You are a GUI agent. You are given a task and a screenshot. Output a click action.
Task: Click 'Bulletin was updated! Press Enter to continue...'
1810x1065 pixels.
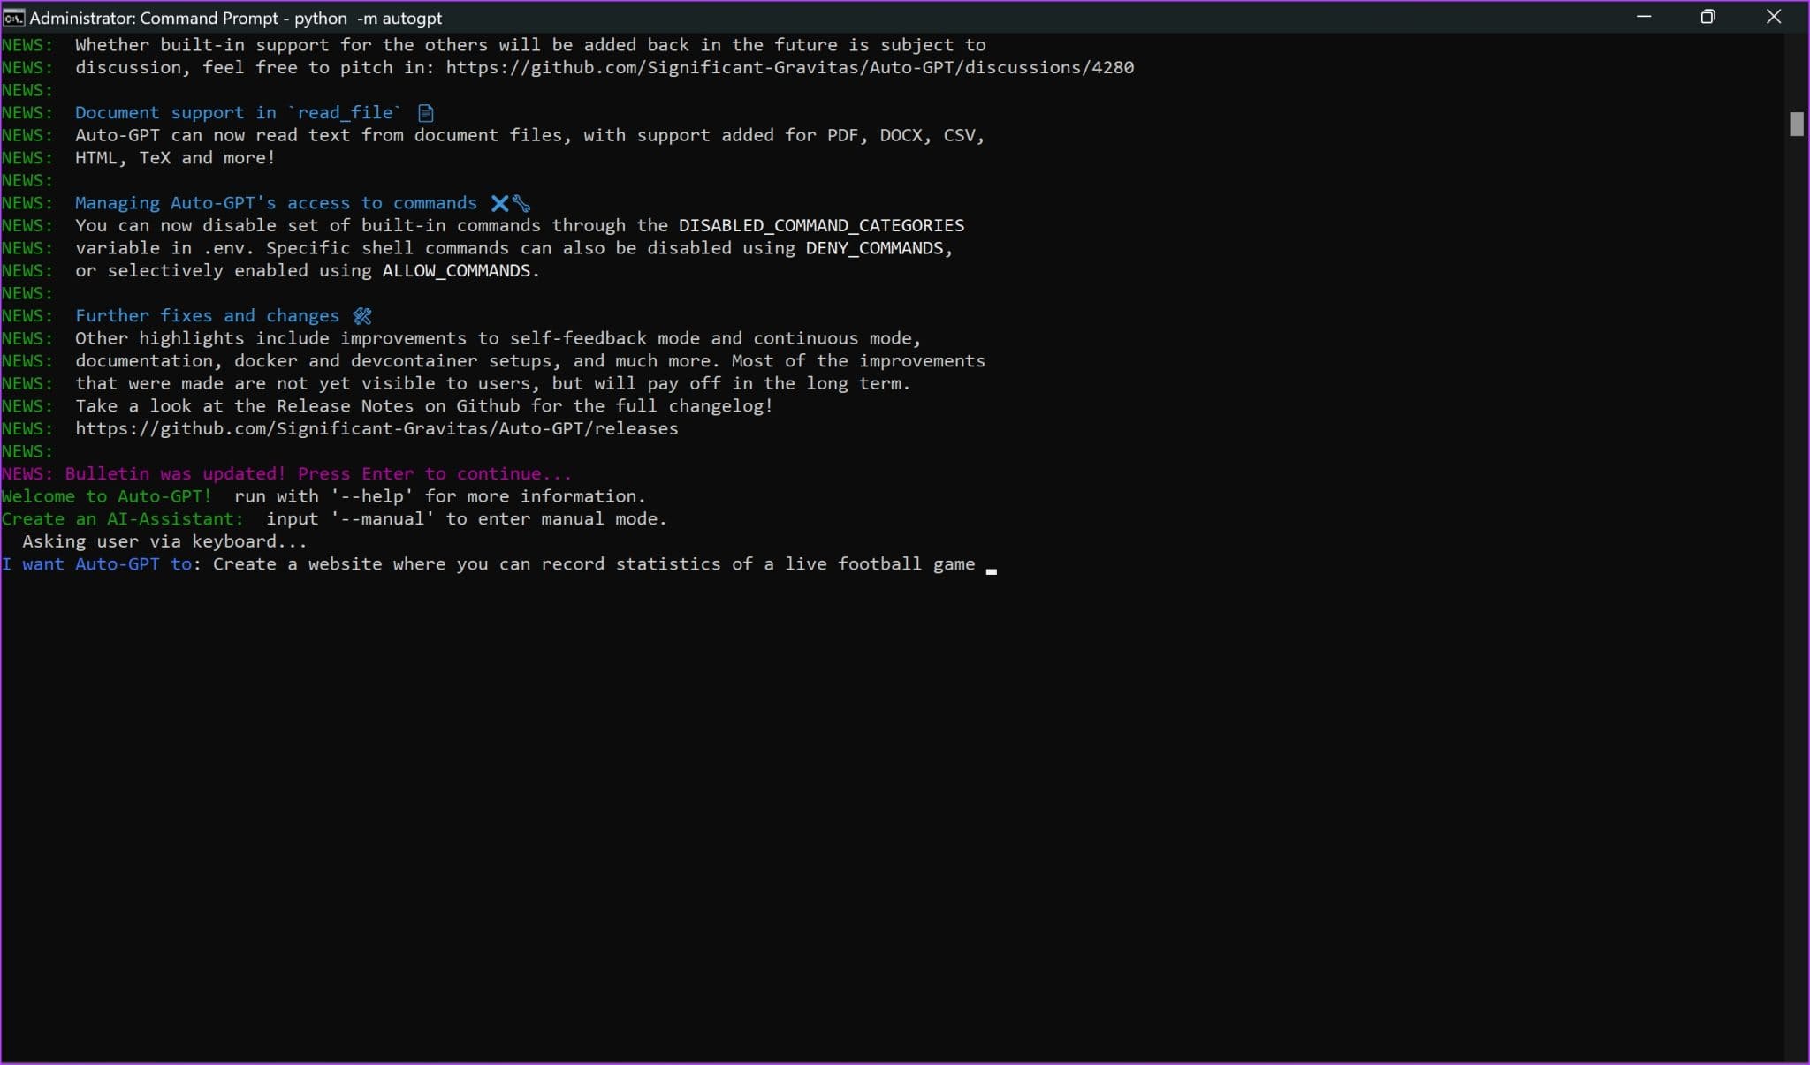click(318, 474)
